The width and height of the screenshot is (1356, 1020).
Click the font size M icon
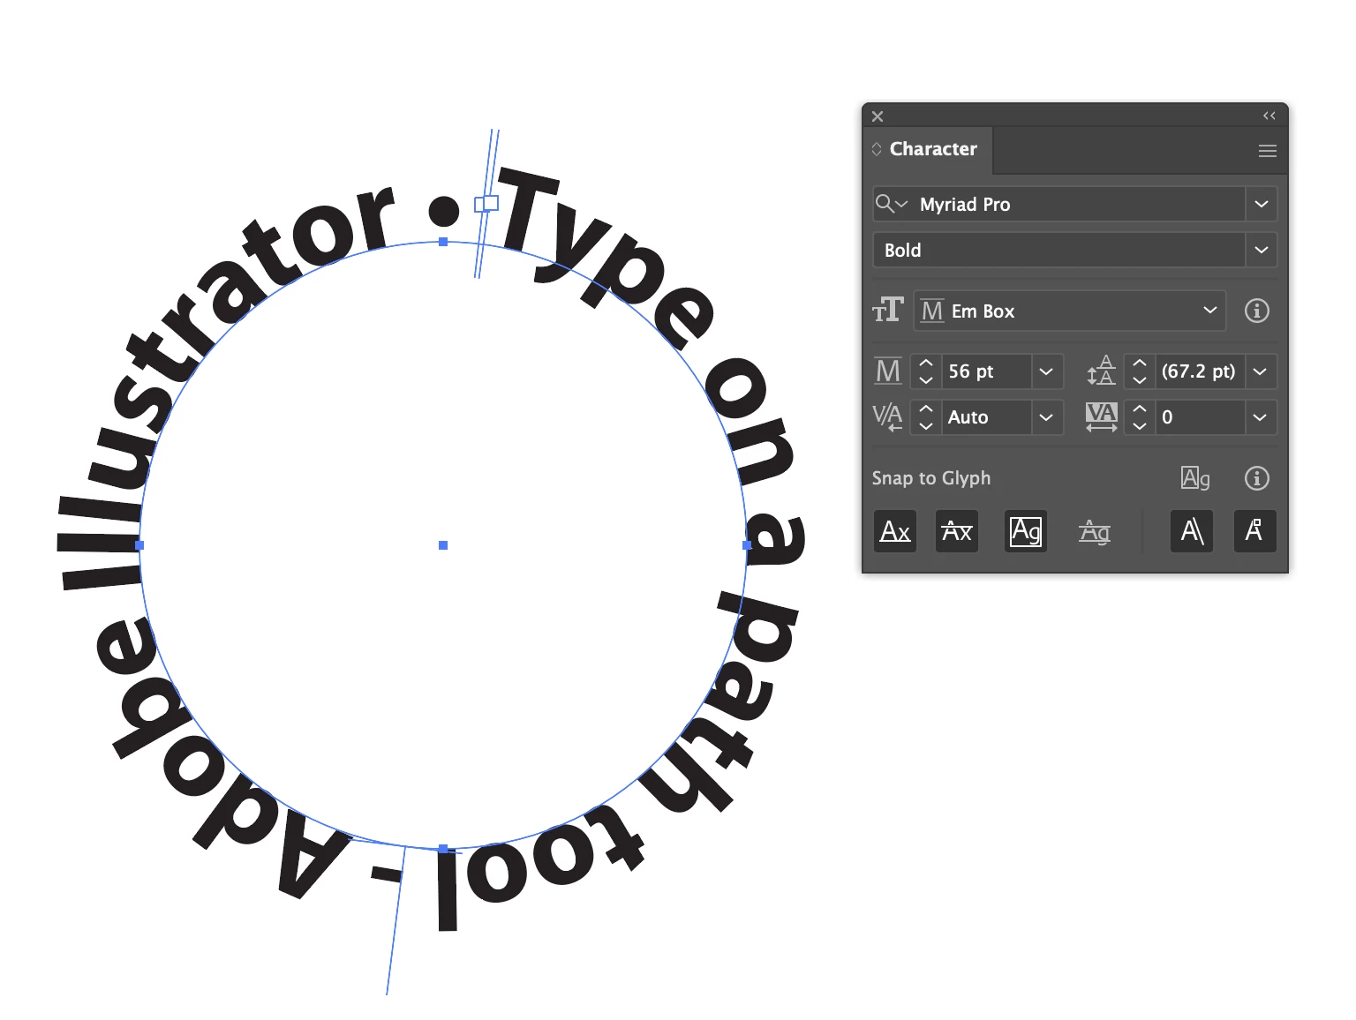(888, 371)
